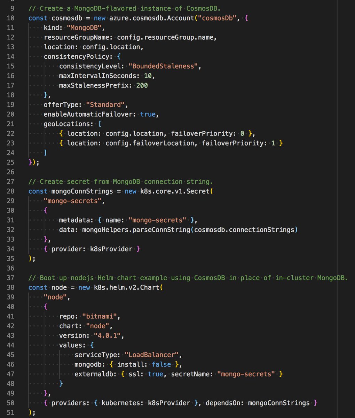Click the metadata property on line 31
Screen dimensions: 355x418
pyautogui.click(x=74, y=220)
